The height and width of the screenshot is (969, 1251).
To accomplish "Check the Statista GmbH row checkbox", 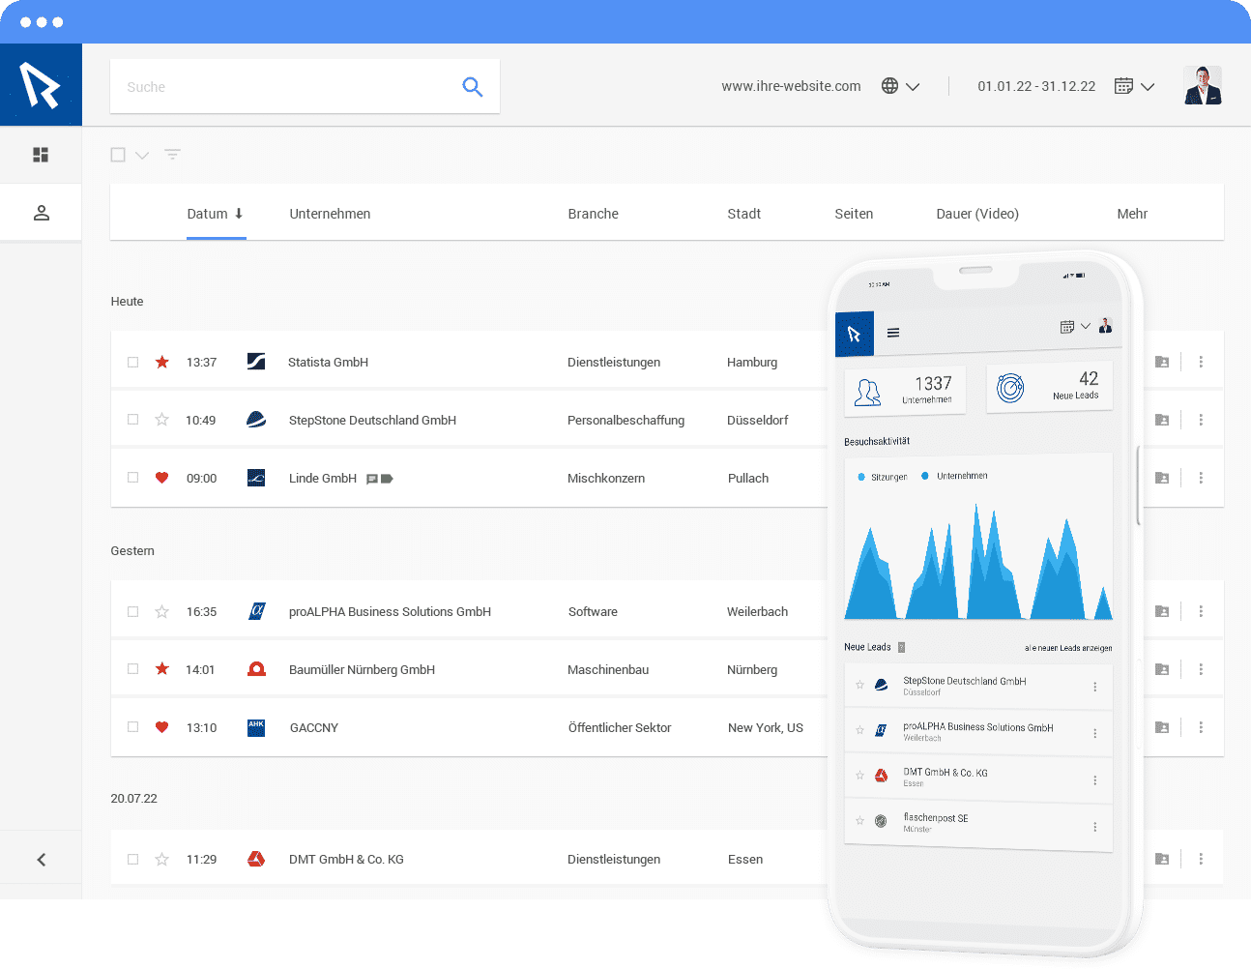I will click(133, 362).
